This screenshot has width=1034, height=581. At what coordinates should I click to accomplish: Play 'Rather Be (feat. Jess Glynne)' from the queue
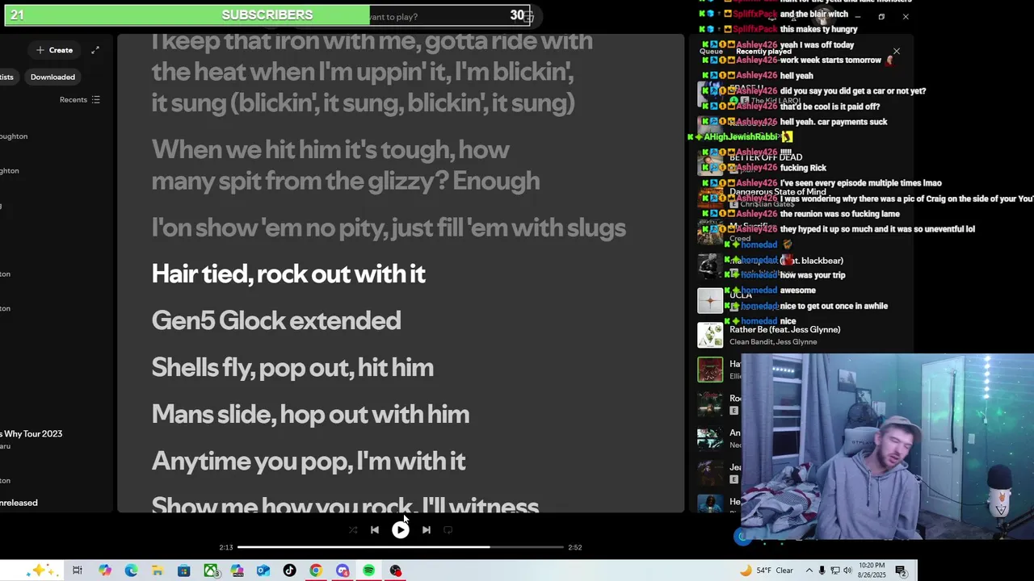click(x=784, y=329)
